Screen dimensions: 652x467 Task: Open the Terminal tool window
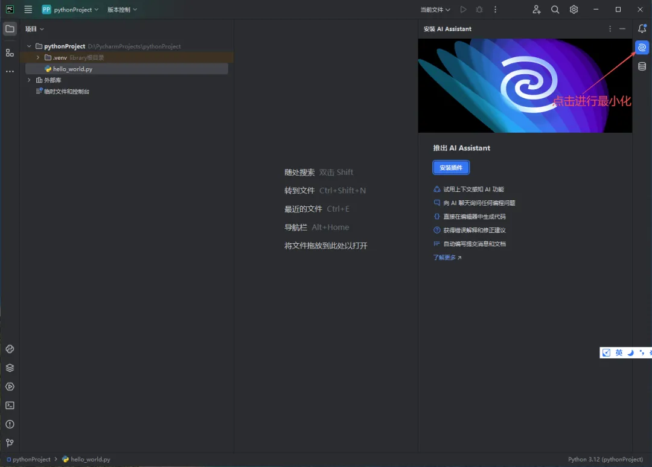click(x=10, y=405)
